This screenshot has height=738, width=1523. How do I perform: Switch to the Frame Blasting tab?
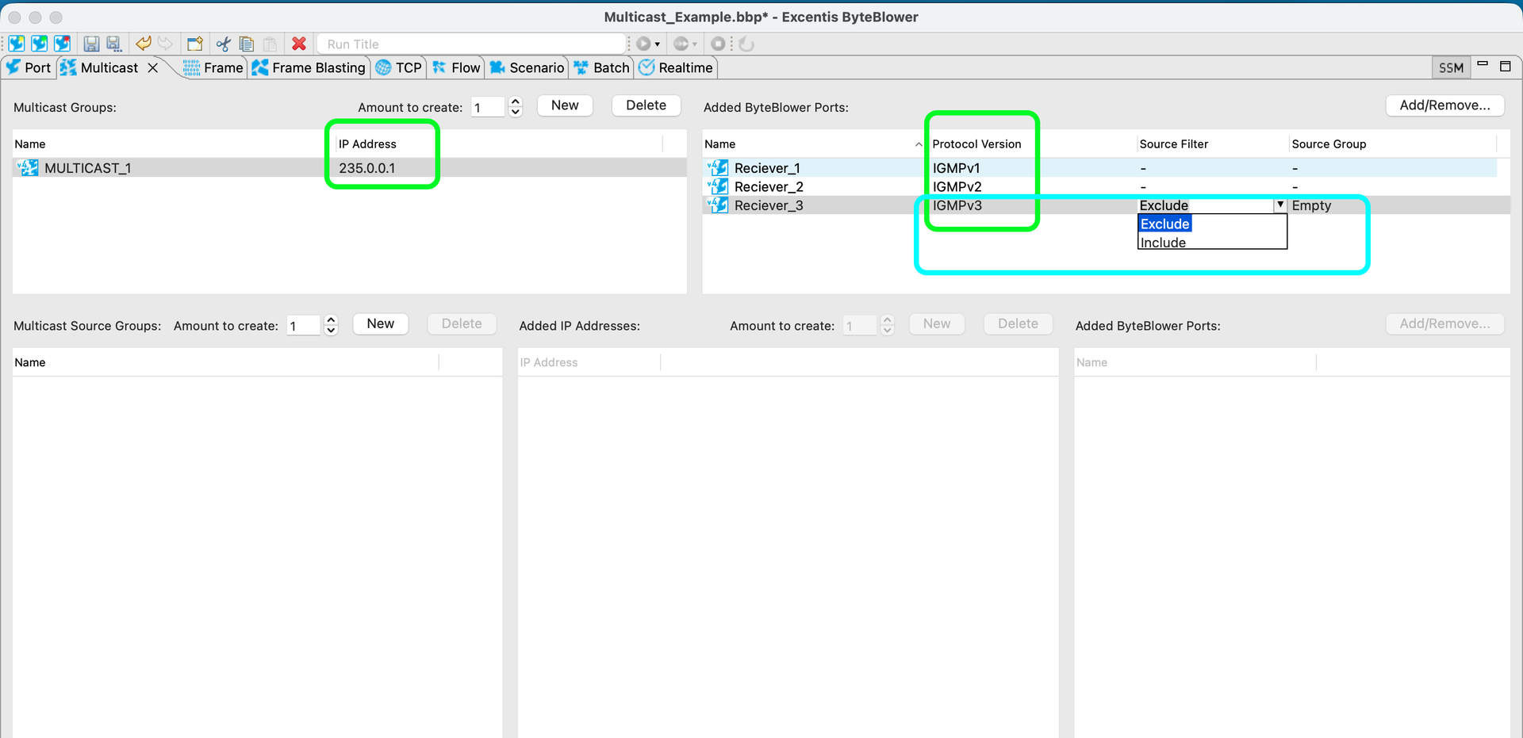point(309,68)
